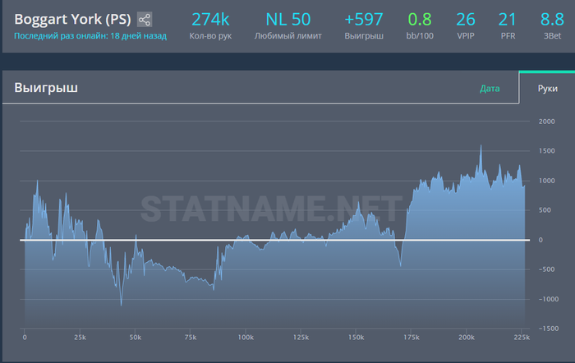Click the 175k x-axis tick label

pyautogui.click(x=412, y=338)
